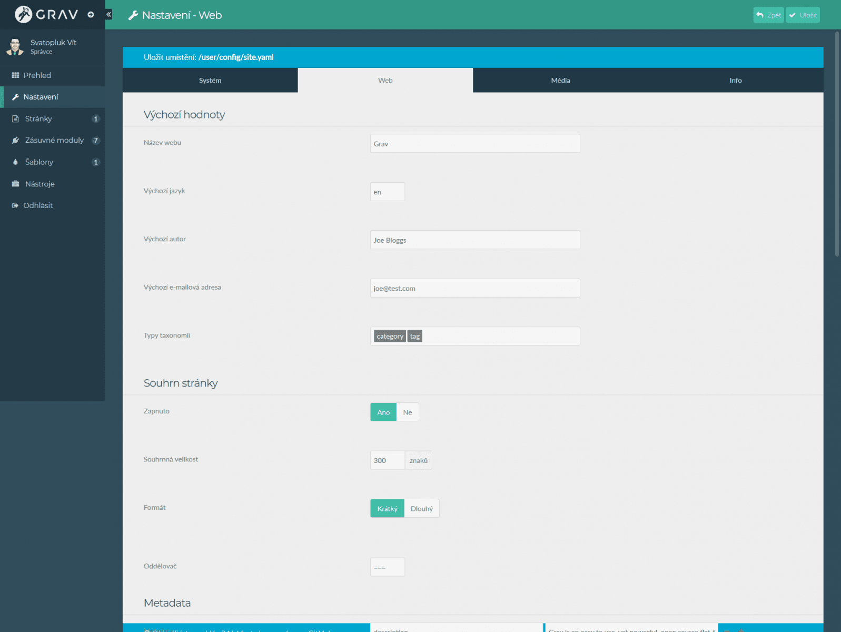Click the Typy taxonomií label
The height and width of the screenshot is (632, 841).
pyautogui.click(x=167, y=335)
